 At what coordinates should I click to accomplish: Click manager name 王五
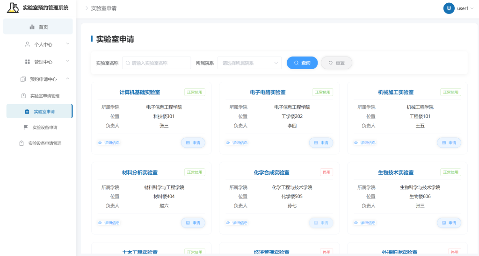(x=420, y=125)
